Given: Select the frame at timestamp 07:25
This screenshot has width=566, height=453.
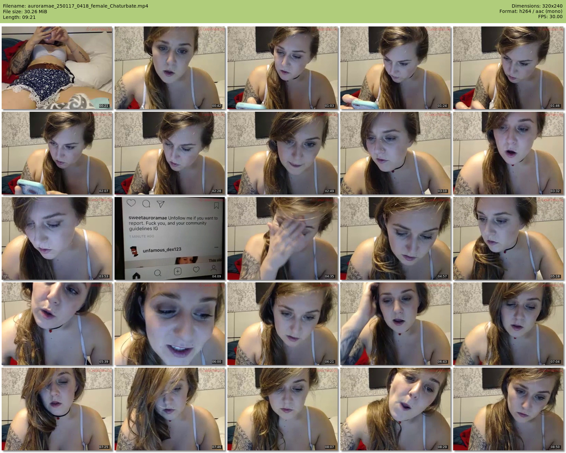Looking at the screenshot, I should [x=57, y=409].
